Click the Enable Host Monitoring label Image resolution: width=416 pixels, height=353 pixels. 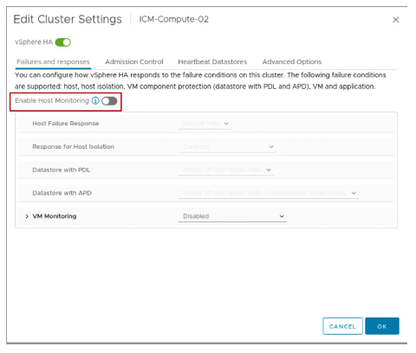tap(52, 100)
